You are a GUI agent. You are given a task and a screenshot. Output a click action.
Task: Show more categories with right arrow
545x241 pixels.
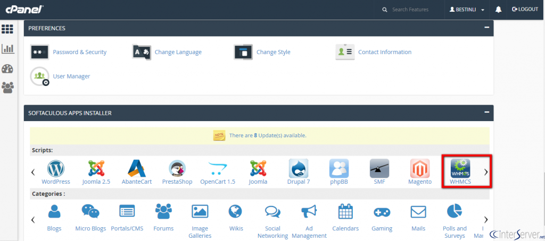tap(486, 219)
